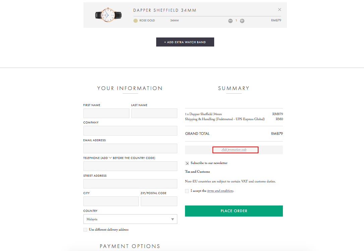Click the Email Address input

130,148
